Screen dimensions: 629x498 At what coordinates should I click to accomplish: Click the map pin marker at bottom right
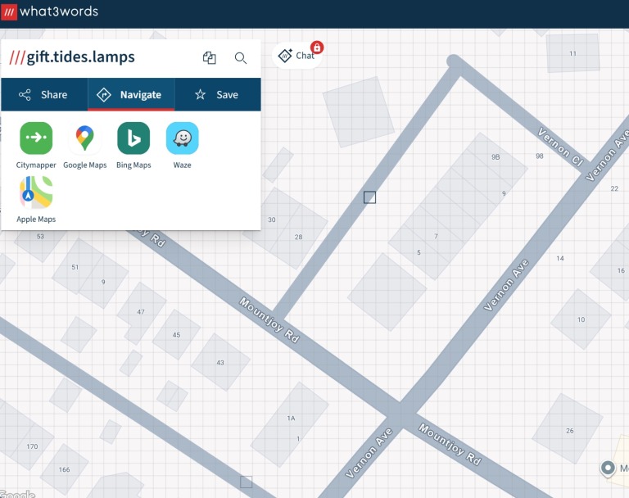(608, 469)
